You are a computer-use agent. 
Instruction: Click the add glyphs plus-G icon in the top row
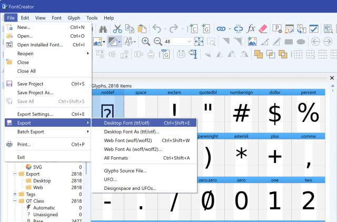click(206, 28)
